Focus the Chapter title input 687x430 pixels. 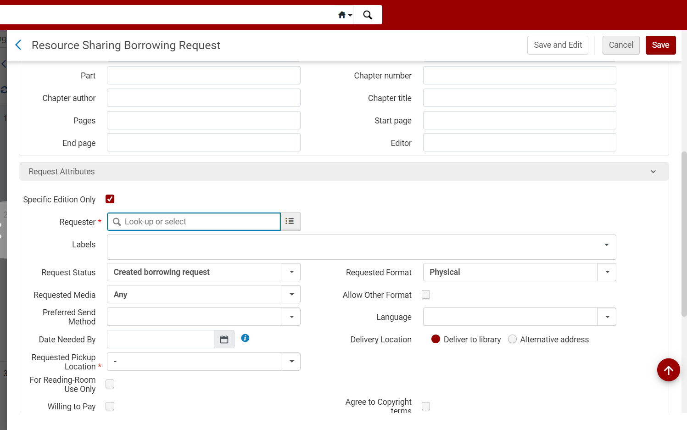519,98
